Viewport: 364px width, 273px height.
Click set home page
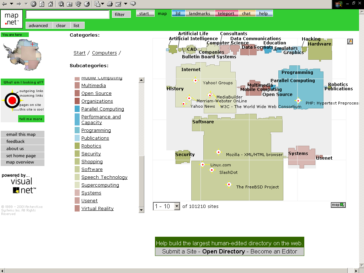pyautogui.click(x=22, y=156)
